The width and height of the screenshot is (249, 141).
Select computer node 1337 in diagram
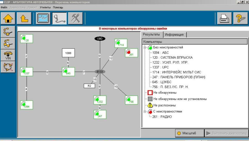click(x=27, y=72)
